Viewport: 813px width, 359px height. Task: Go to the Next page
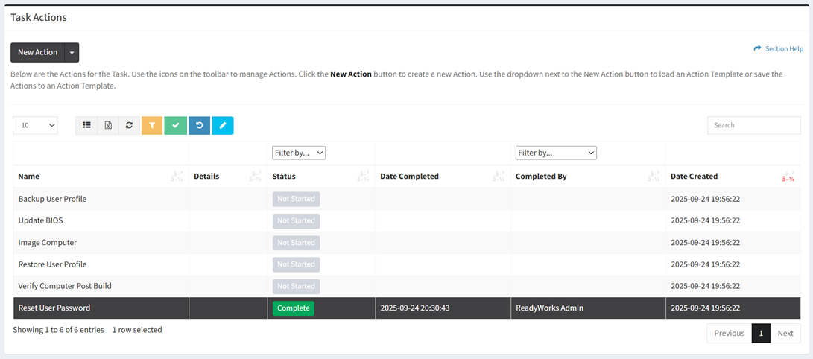[x=785, y=334]
